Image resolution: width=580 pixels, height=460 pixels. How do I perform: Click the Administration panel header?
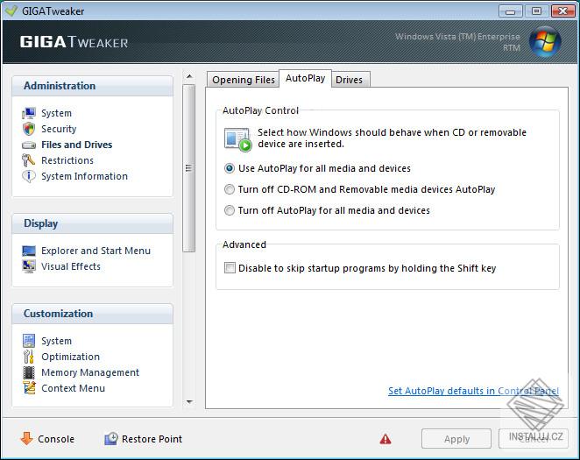(93, 86)
